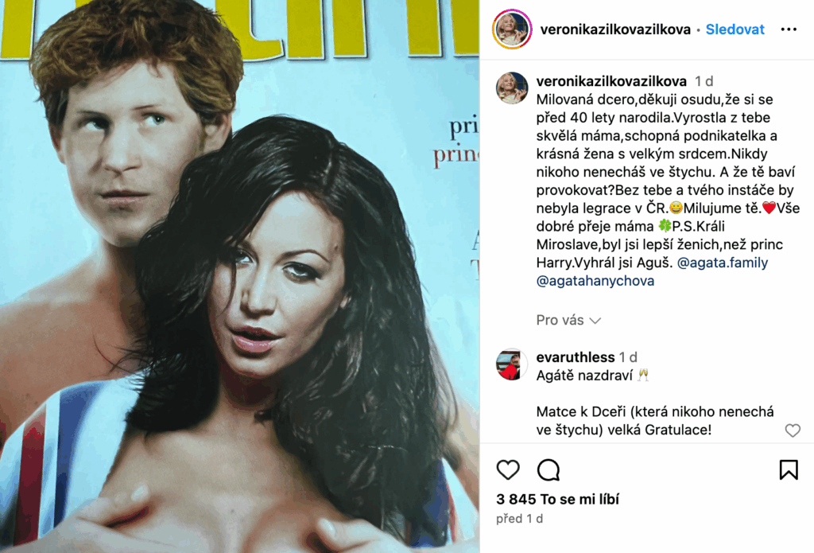Screen dimensions: 814x553
Task: Open the @agata.family mention link
Action: coord(723,263)
